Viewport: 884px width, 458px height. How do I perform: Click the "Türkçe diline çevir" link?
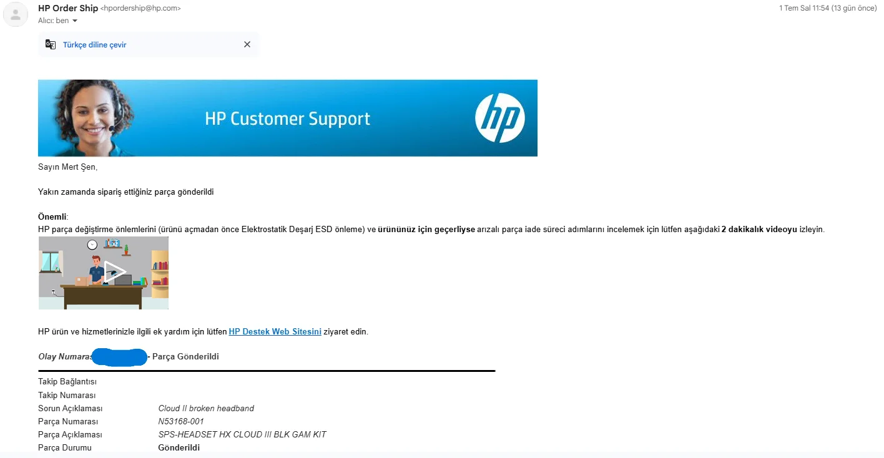point(94,45)
